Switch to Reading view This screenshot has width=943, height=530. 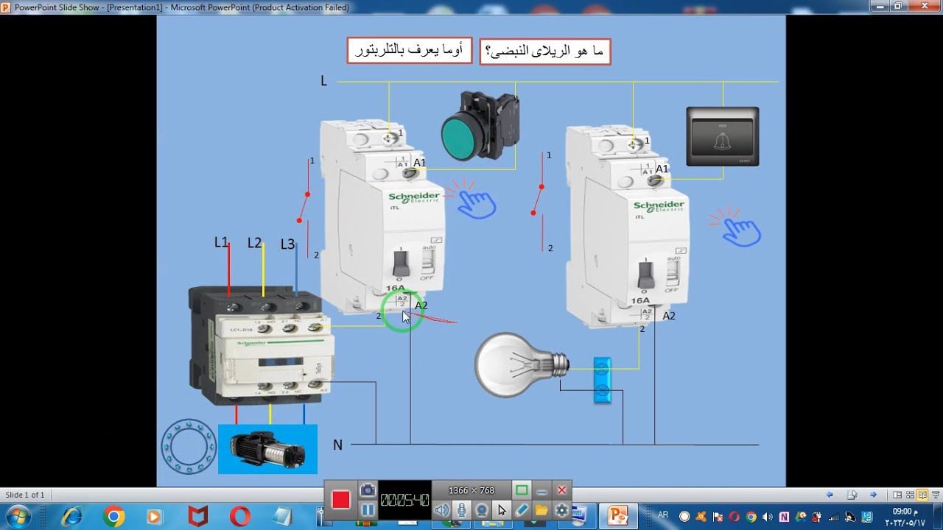922,495
